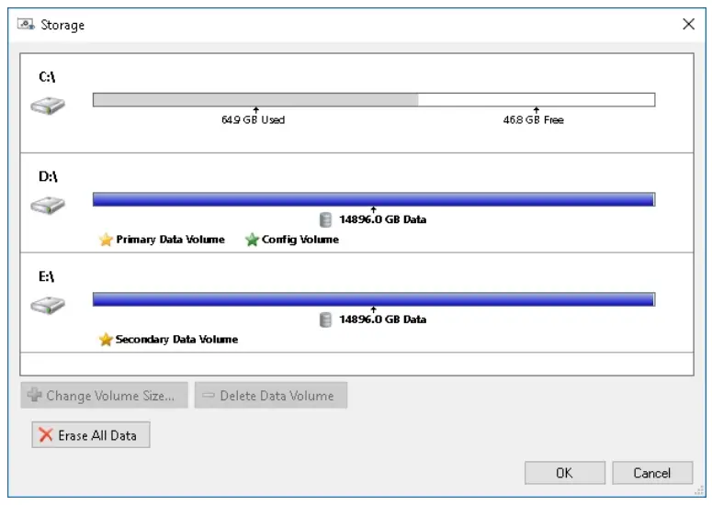
Task: Click the E:\ blue data volume bar
Action: 373,298
